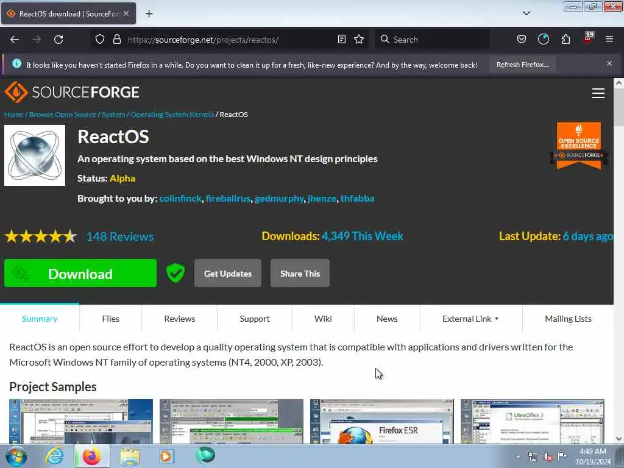Click the uBlock extension icon with badge 19
Screen dimensions: 624x468
click(x=588, y=38)
